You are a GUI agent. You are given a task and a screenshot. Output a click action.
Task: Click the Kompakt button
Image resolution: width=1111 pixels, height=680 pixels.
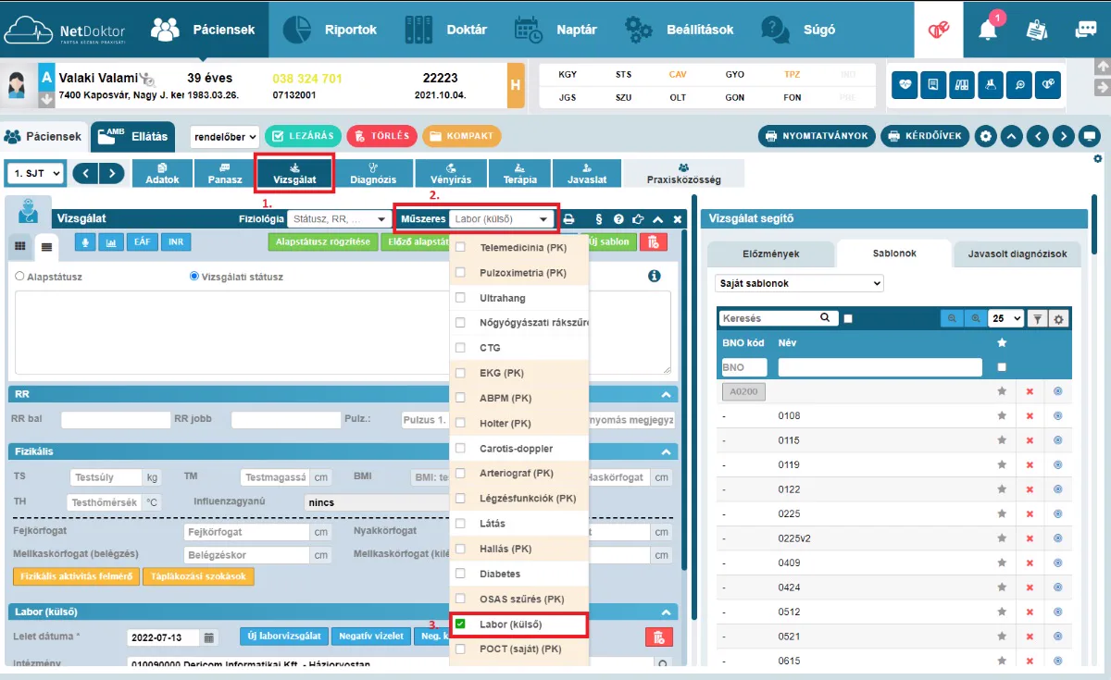(462, 136)
